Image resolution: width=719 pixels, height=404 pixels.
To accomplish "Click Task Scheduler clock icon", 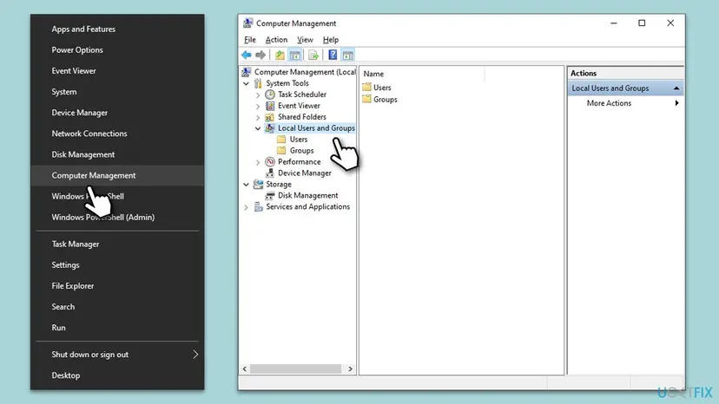I will click(270, 94).
